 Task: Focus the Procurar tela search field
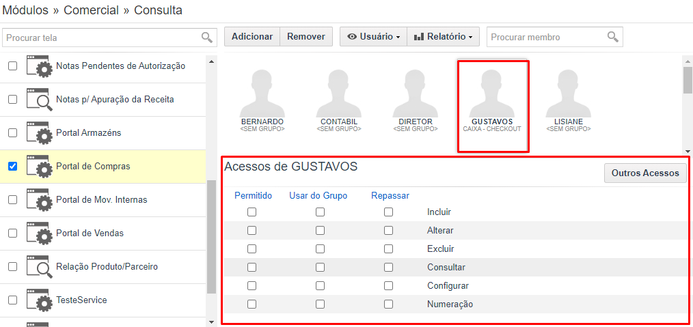[109, 38]
